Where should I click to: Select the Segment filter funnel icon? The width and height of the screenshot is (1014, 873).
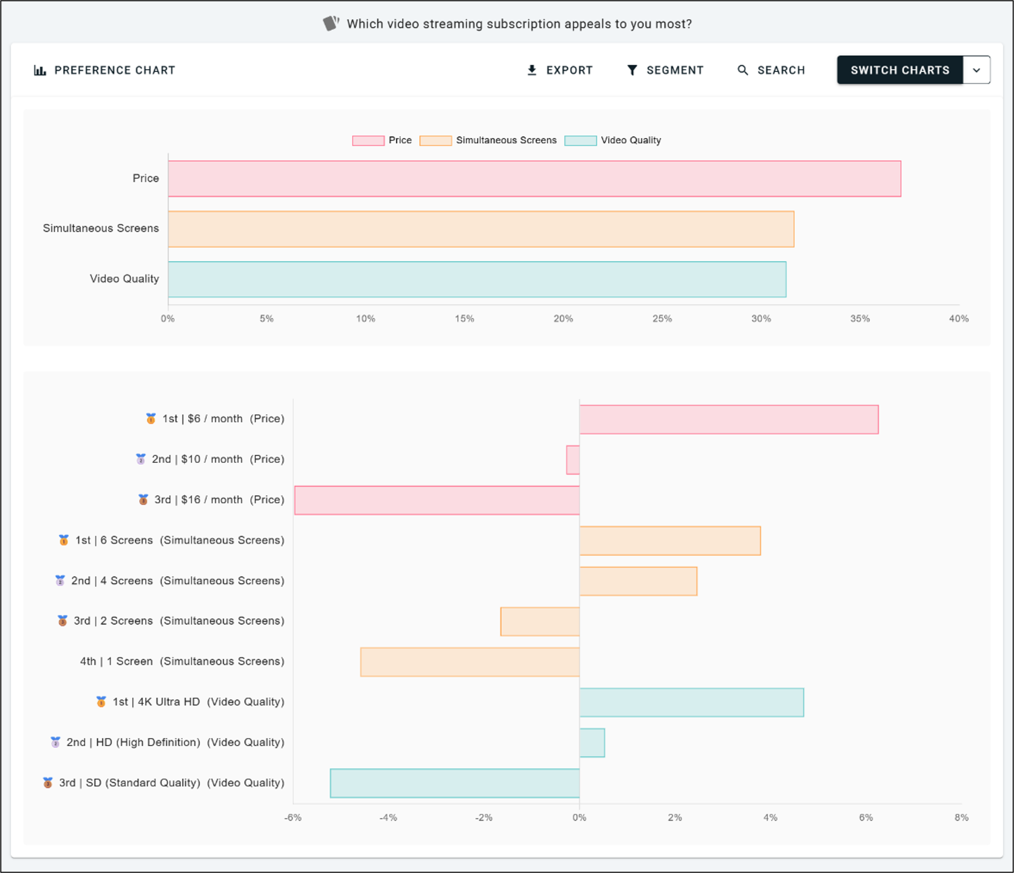coord(632,70)
